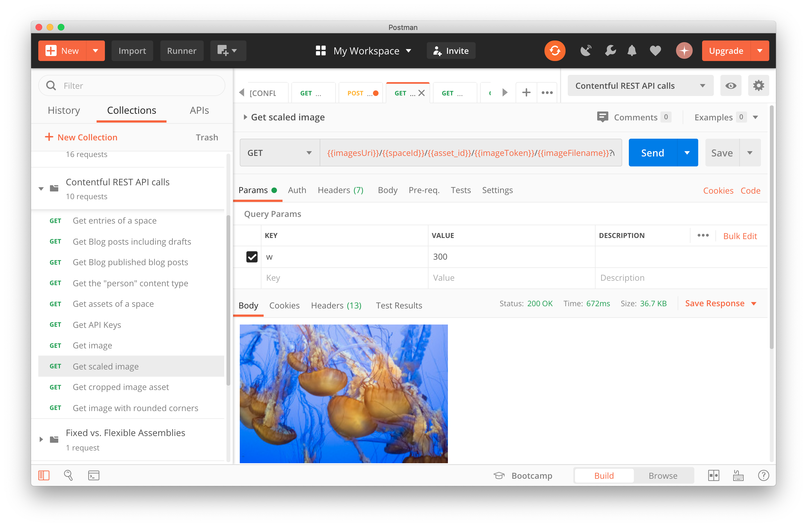Image resolution: width=807 pixels, height=527 pixels.
Task: Open the Contentful REST API calls environment dropdown
Action: click(640, 86)
